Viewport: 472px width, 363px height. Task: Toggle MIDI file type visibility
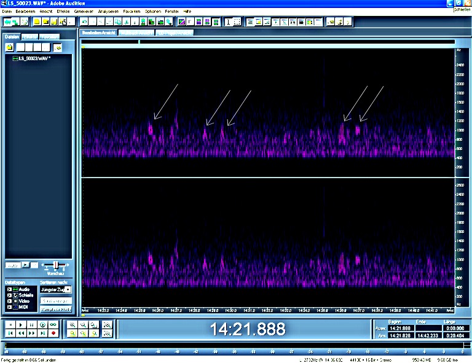click(x=9, y=307)
